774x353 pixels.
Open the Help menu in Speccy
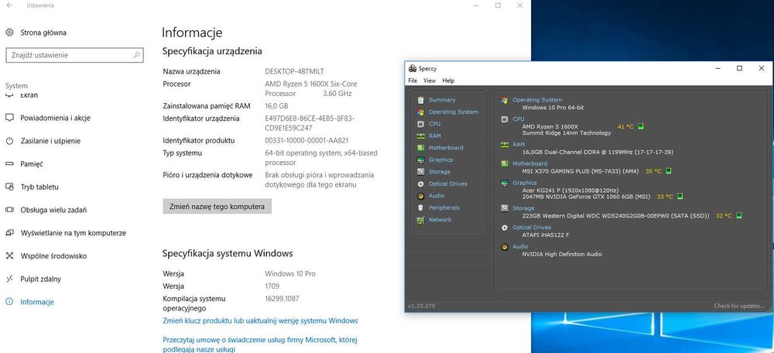point(448,81)
